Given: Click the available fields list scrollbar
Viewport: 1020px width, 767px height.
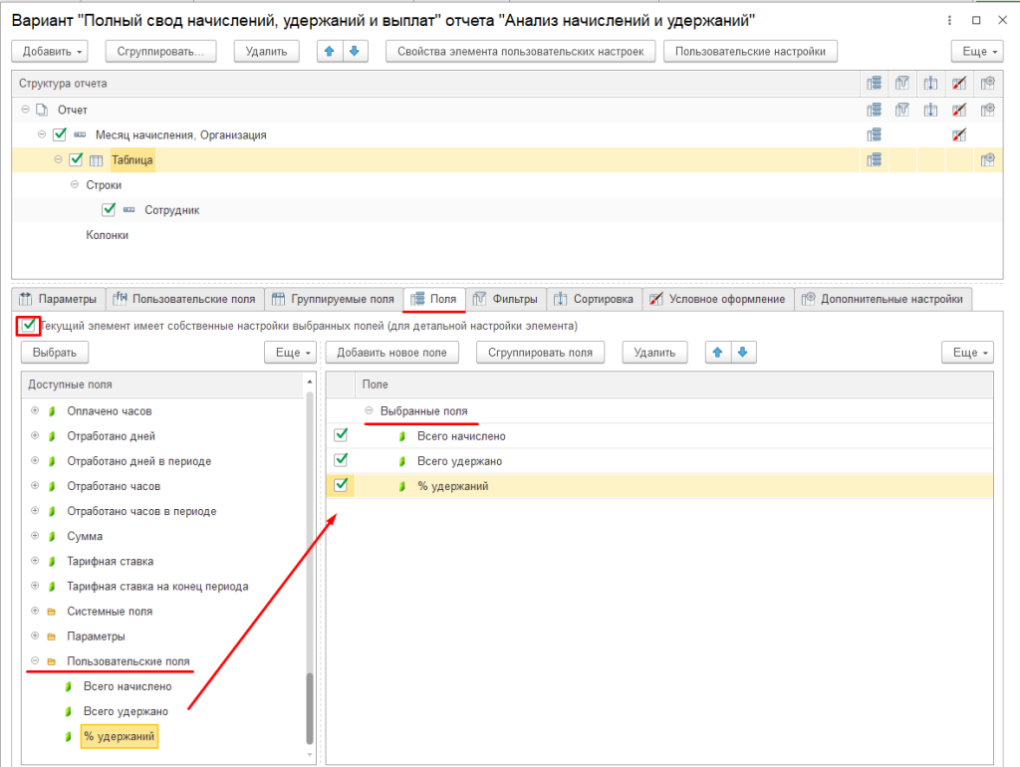Looking at the screenshot, I should (x=310, y=707).
